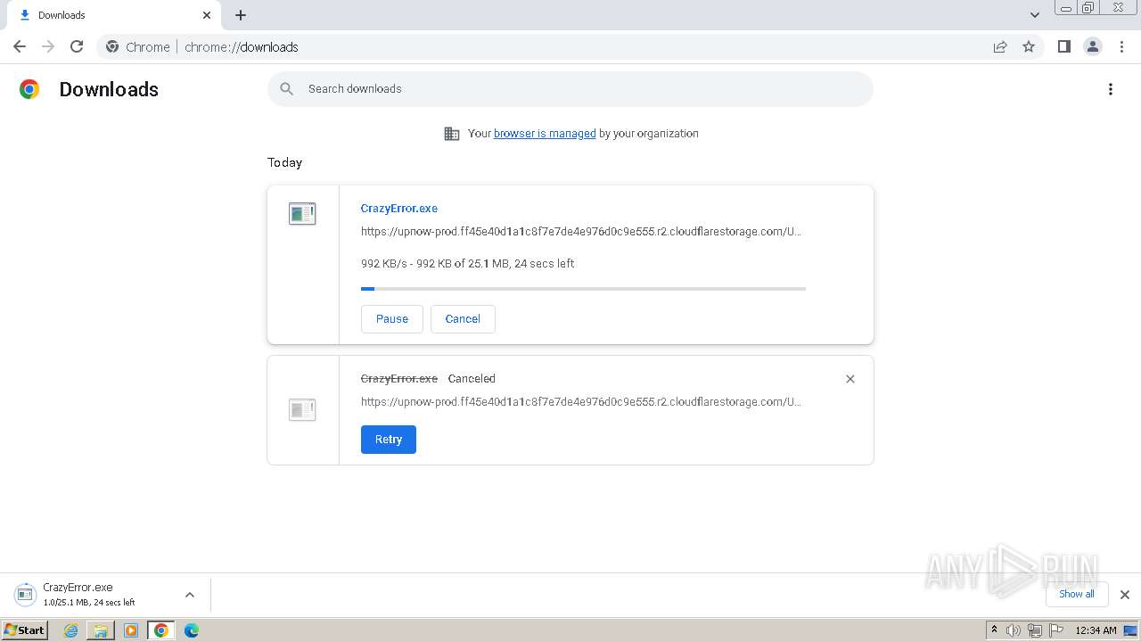The width and height of the screenshot is (1141, 642).
Task: Focus the Search downloads field
Action: (570, 89)
